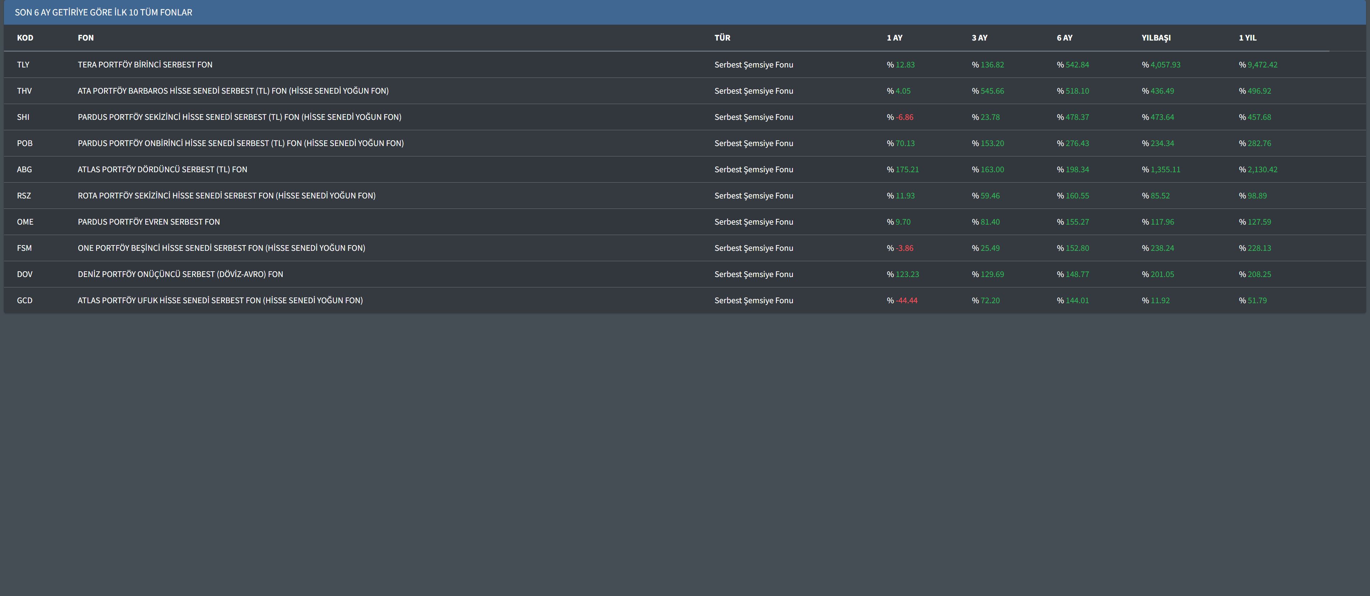1370x596 pixels.
Task: Open the TLY fund code
Action: point(23,65)
